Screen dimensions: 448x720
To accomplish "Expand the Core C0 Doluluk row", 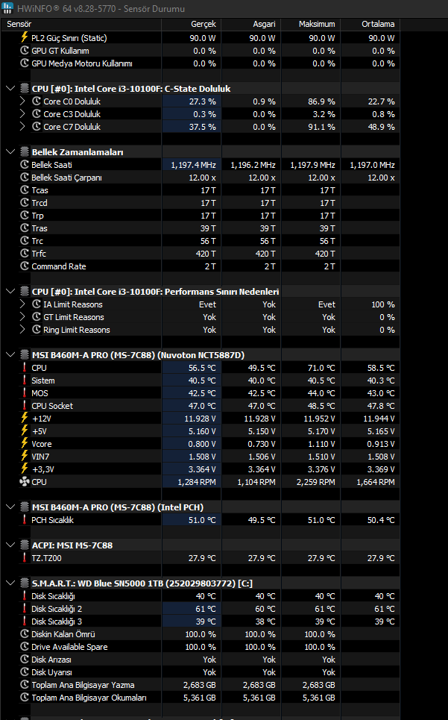I will 22,101.
